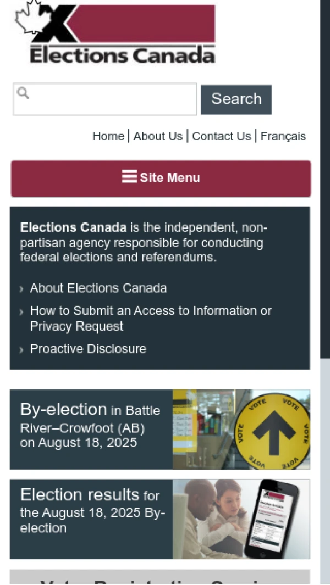Image resolution: width=330 pixels, height=585 pixels.
Task: Click the page's vertical scrollbar
Action: pyautogui.click(x=324, y=220)
